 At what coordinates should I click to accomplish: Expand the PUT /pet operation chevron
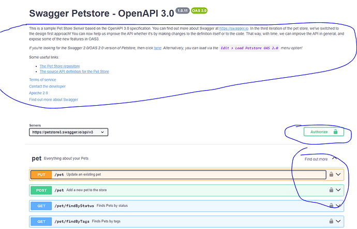pyautogui.click(x=338, y=175)
